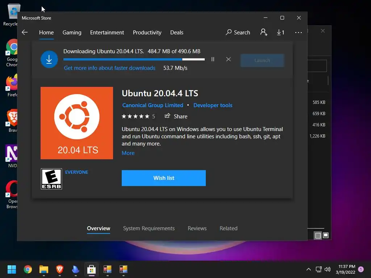Select the NVDA desktop shortcut

point(12,156)
